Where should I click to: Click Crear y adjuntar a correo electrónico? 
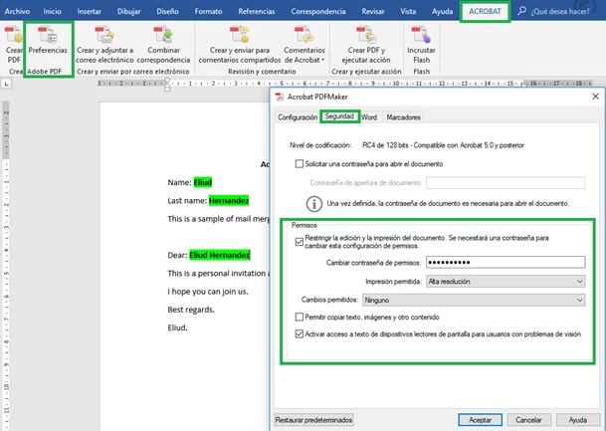pyautogui.click(x=104, y=45)
